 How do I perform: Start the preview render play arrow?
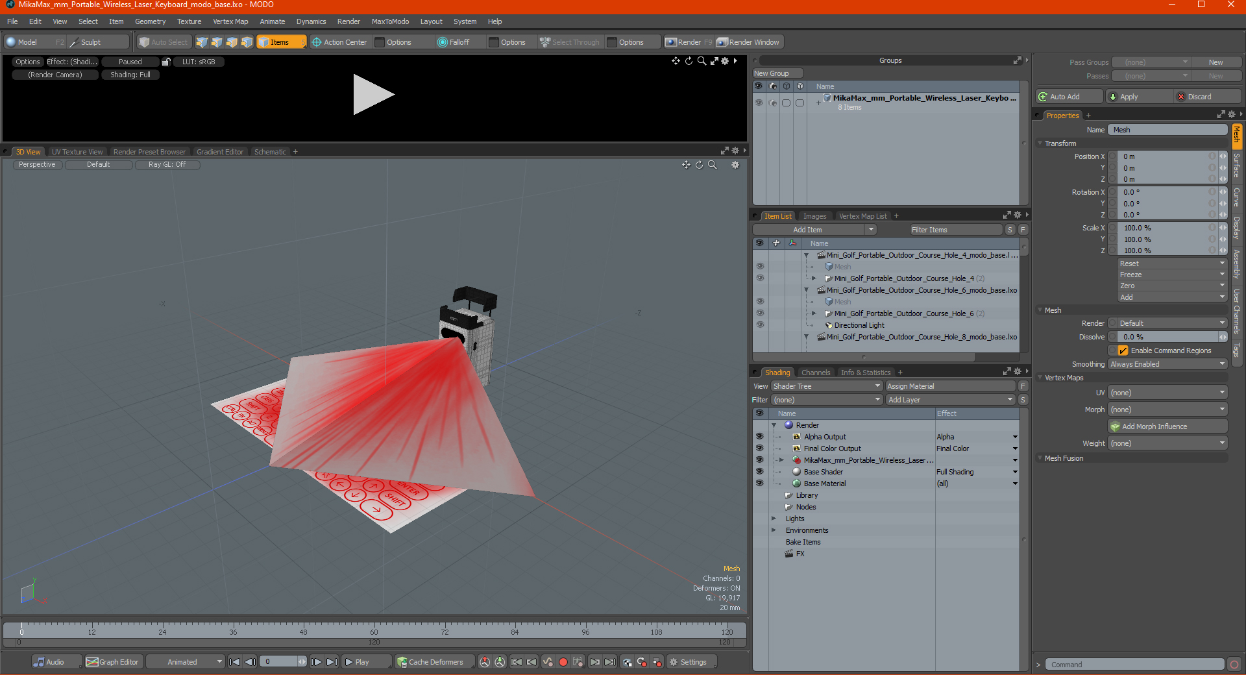373,95
